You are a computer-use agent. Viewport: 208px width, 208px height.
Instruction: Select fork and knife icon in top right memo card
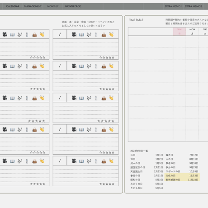[x=96, y=35]
